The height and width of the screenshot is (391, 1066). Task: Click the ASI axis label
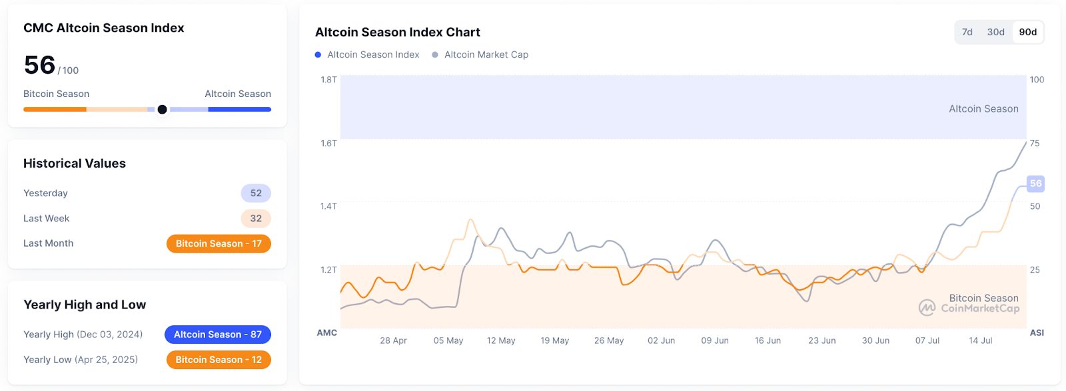(1037, 333)
